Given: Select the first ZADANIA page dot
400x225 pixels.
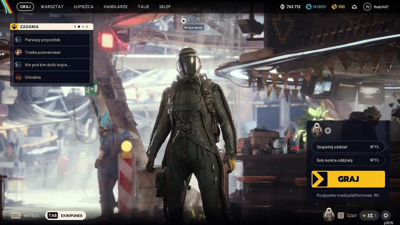Looking at the screenshot, I should coord(79,27).
